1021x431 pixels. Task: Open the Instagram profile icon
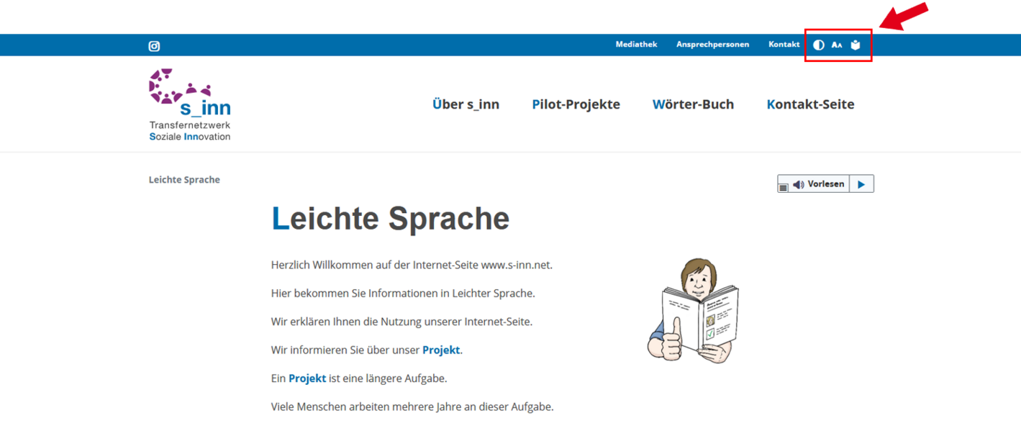pyautogui.click(x=154, y=46)
